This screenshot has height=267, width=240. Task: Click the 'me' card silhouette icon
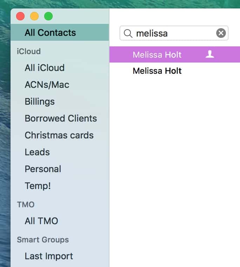(210, 54)
